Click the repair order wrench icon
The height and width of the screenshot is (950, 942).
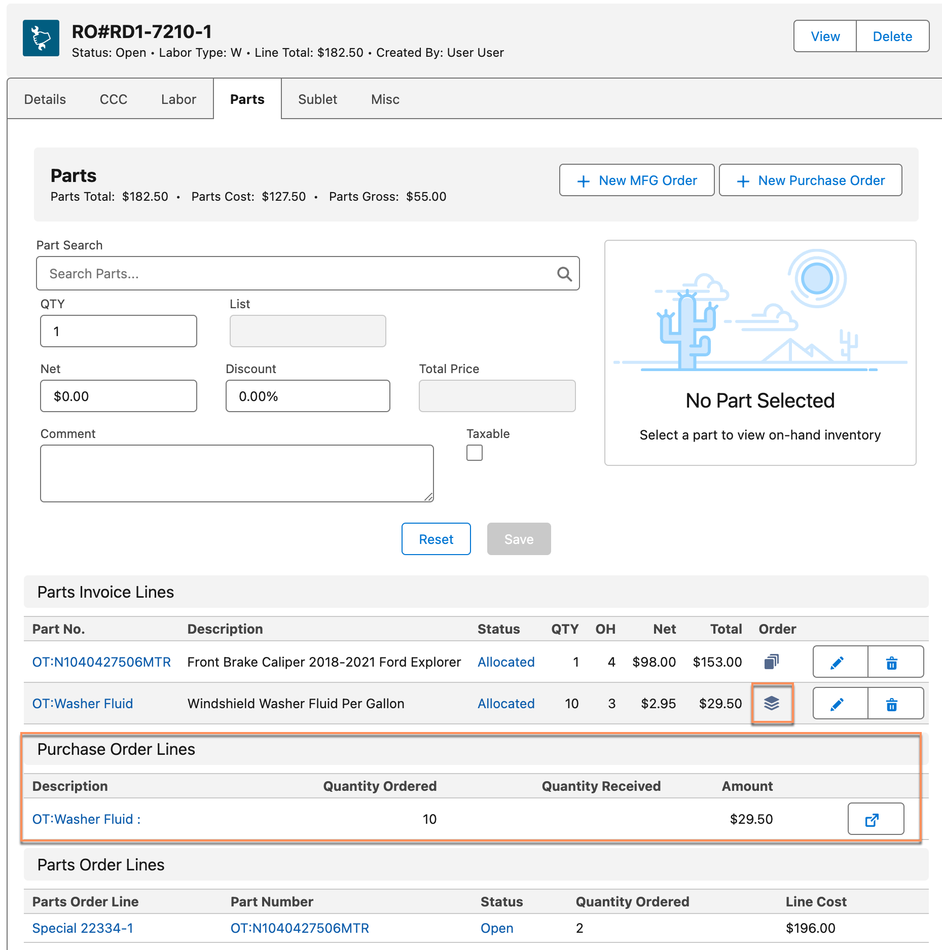coord(41,38)
